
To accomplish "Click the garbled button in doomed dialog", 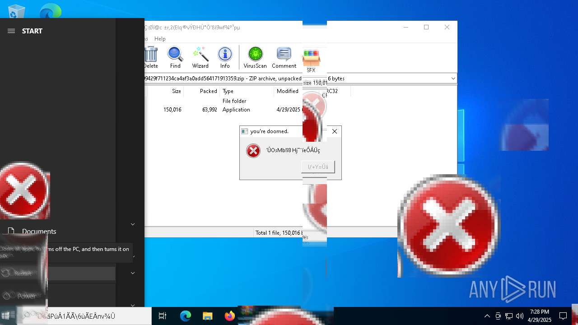I will pyautogui.click(x=318, y=167).
